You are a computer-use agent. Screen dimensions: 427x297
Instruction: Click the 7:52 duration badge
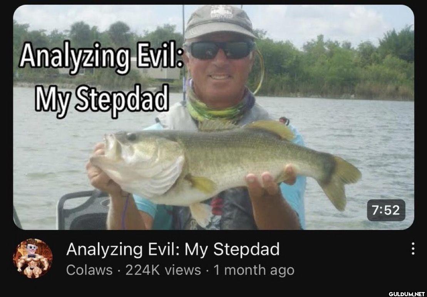tap(386, 210)
